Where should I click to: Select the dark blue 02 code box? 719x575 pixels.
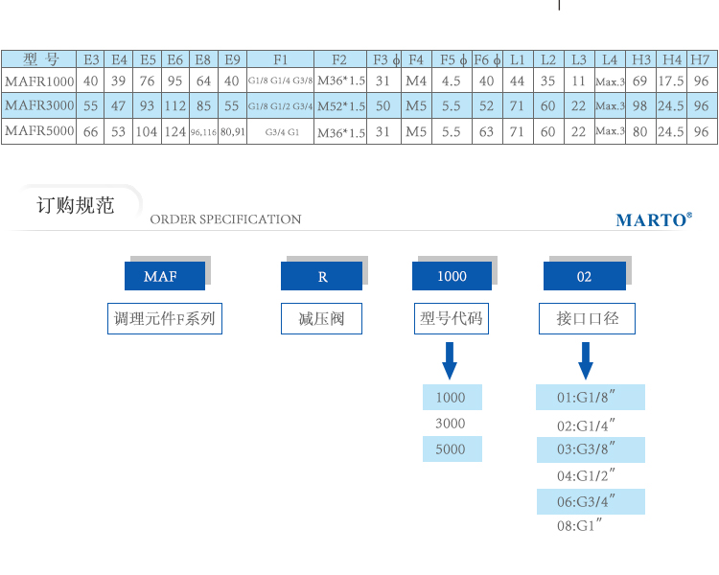coord(584,276)
